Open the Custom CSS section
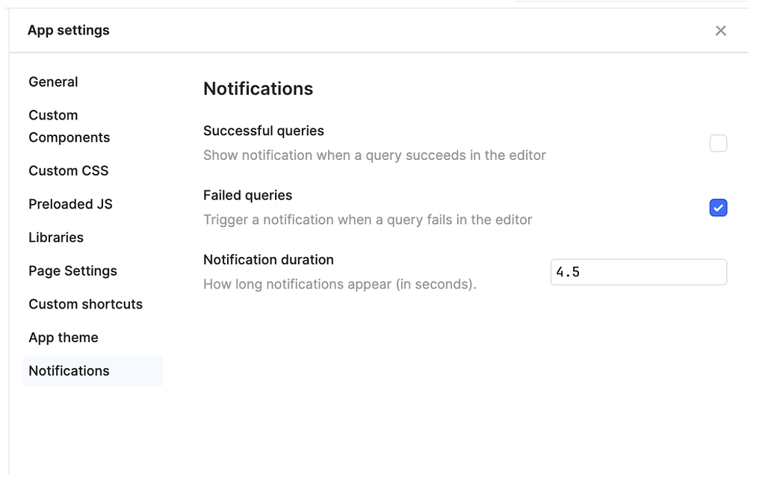 tap(68, 170)
